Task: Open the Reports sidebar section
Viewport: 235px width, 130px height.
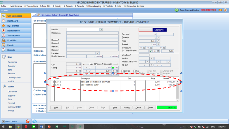Action: [x=16, y=50]
